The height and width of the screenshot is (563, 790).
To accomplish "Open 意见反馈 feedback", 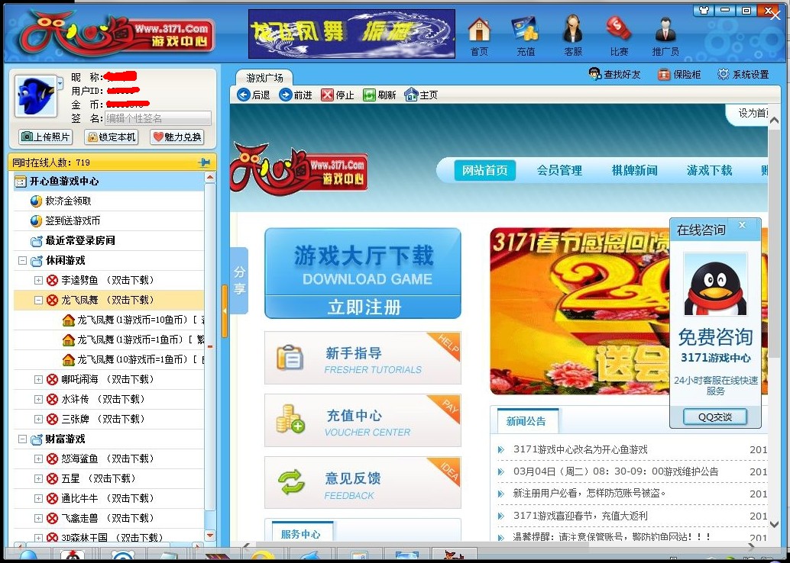I will [x=363, y=483].
